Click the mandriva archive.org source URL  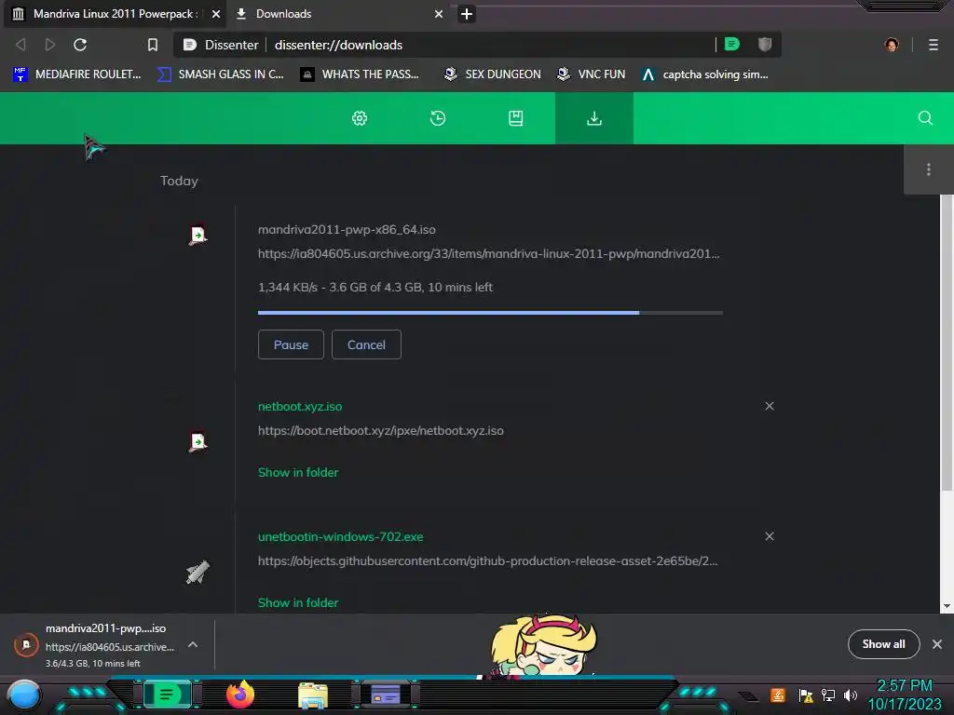click(x=488, y=253)
